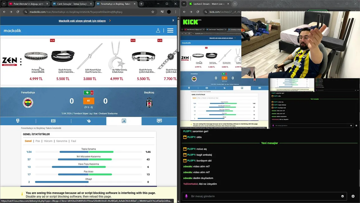This screenshot has height=203, width=360.
Task: Open the tab search dropdown in mackolik window
Action: pos(4,4)
